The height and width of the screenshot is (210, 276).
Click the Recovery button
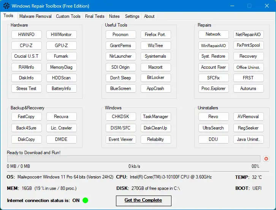(x=248, y=56)
